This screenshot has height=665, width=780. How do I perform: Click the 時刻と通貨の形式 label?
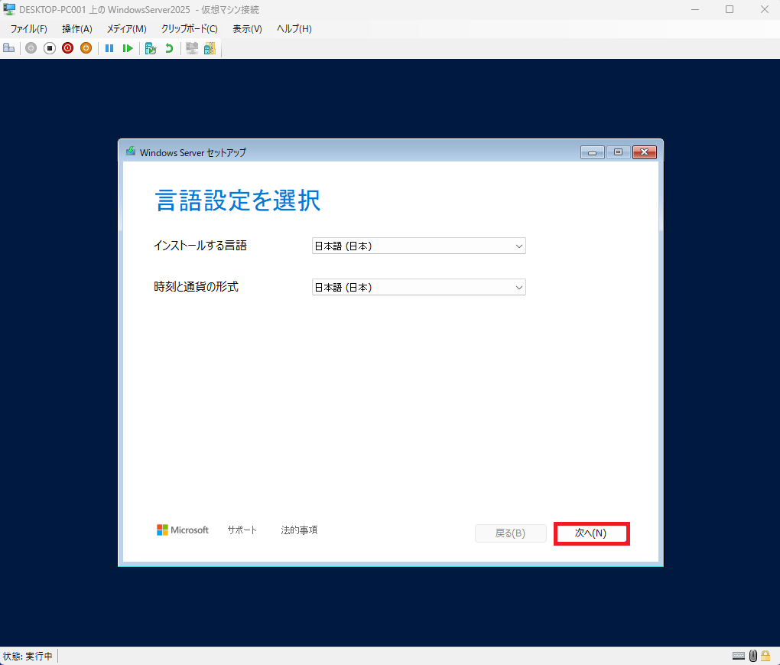tap(196, 287)
